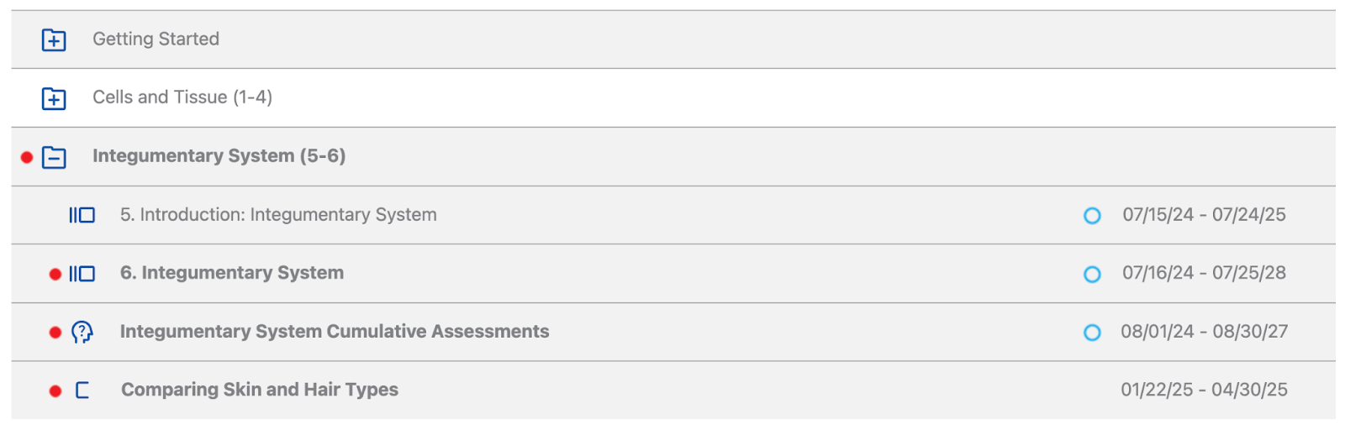
Task: Collapse the Integumentary System (5-6) folder icon
Action: [x=54, y=157]
